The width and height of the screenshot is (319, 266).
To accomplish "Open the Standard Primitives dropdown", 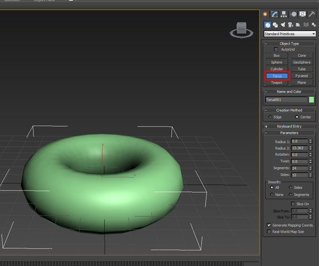I will click(290, 34).
